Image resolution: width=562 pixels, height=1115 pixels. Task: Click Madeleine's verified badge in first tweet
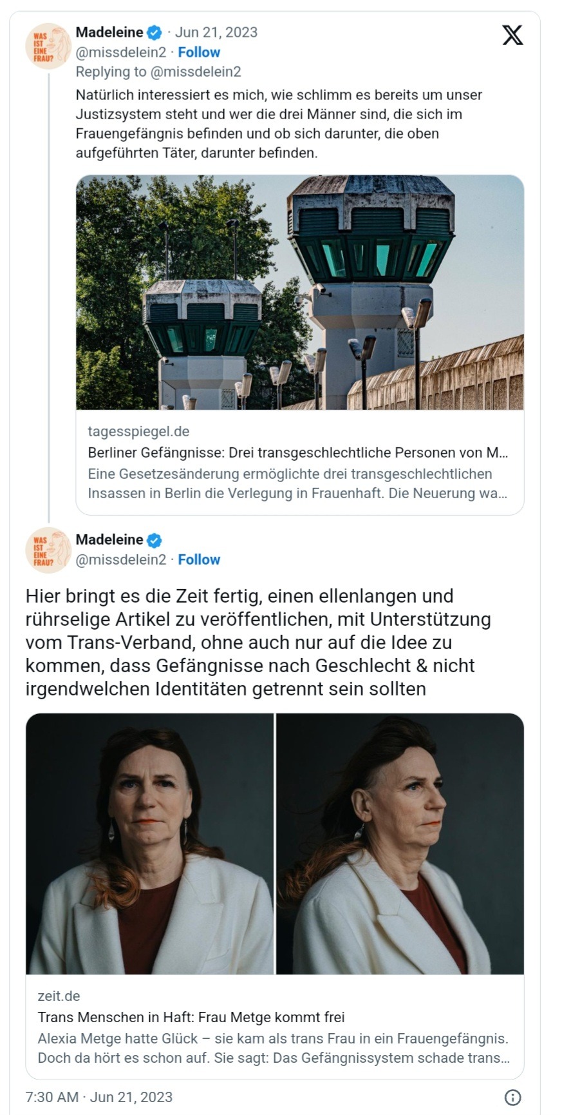click(155, 32)
